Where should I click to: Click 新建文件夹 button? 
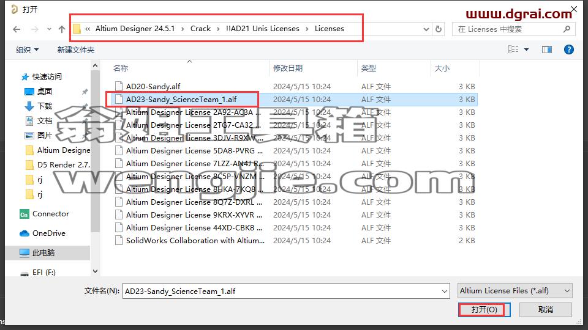coord(76,50)
